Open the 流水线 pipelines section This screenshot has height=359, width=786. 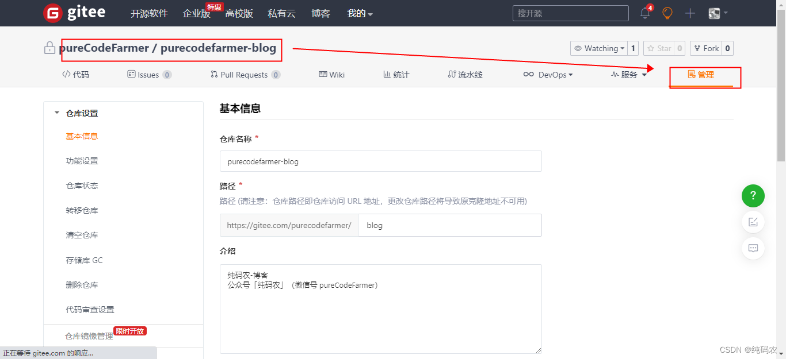coord(464,74)
